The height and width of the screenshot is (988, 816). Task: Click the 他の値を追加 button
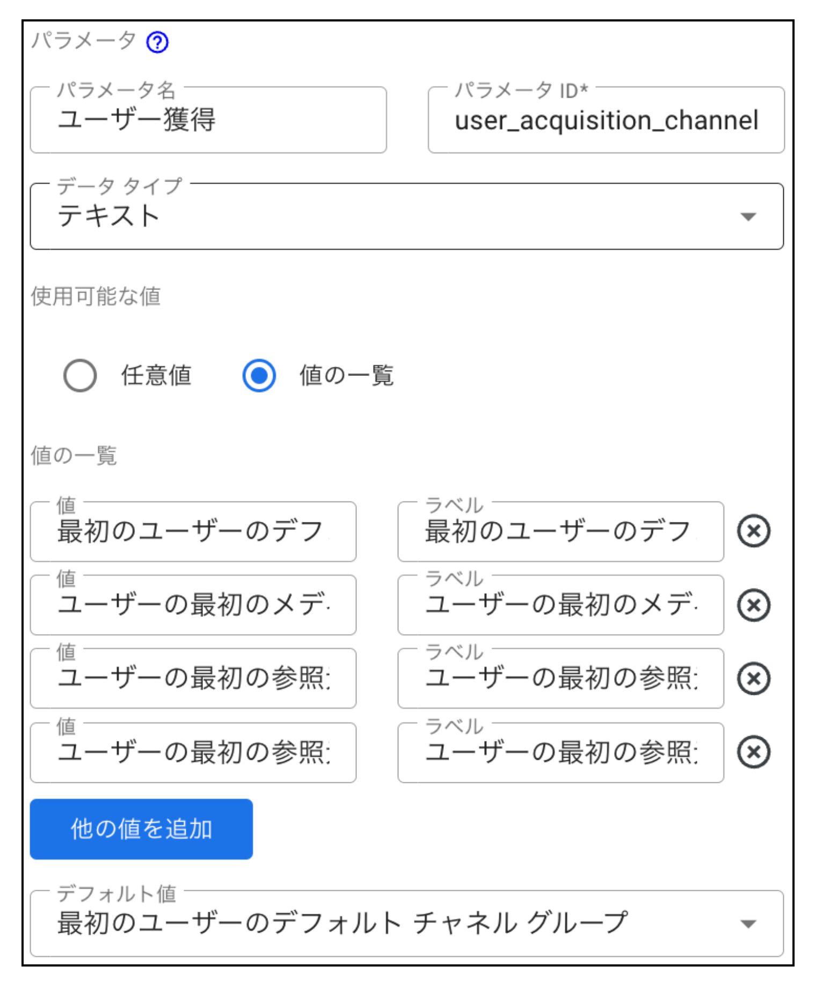click(x=141, y=829)
